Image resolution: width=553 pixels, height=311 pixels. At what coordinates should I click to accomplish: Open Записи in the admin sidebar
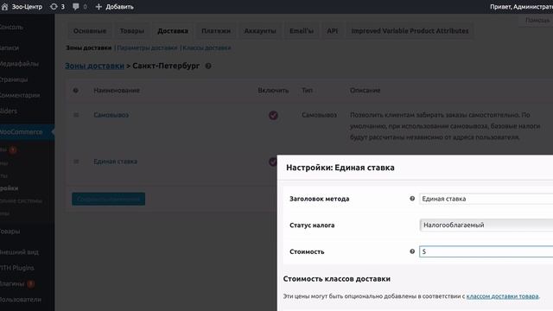(x=10, y=48)
